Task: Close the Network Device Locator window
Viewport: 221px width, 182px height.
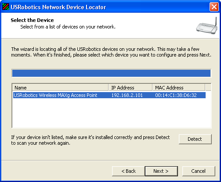Action: pos(214,7)
